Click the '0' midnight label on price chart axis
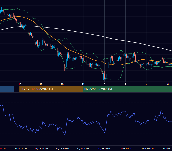172x151 pixels. (104, 84)
